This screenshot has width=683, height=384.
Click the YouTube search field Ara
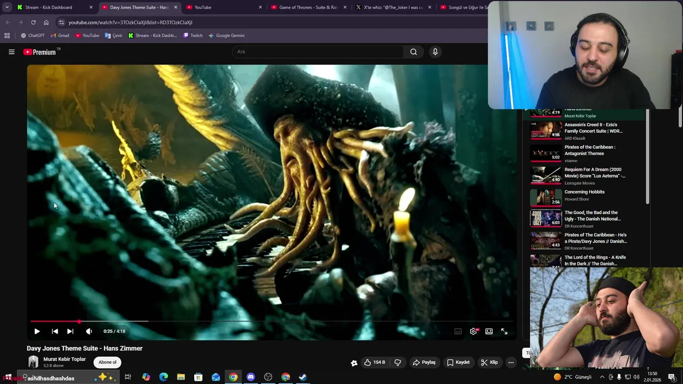click(318, 52)
